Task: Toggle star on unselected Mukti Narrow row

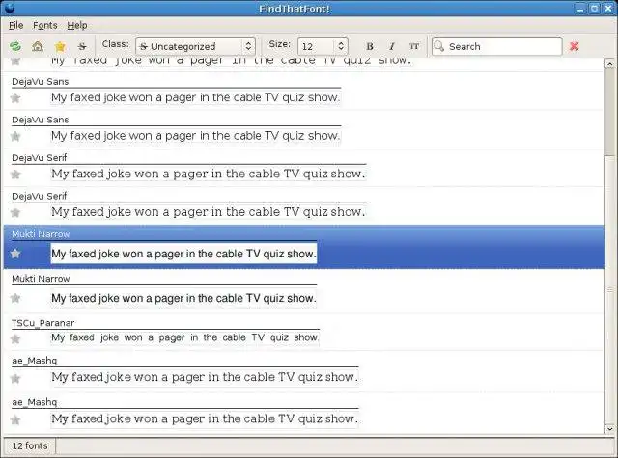Action: click(x=15, y=298)
